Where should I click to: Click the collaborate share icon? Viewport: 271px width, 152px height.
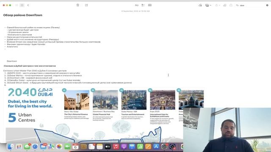click(x=225, y=5)
